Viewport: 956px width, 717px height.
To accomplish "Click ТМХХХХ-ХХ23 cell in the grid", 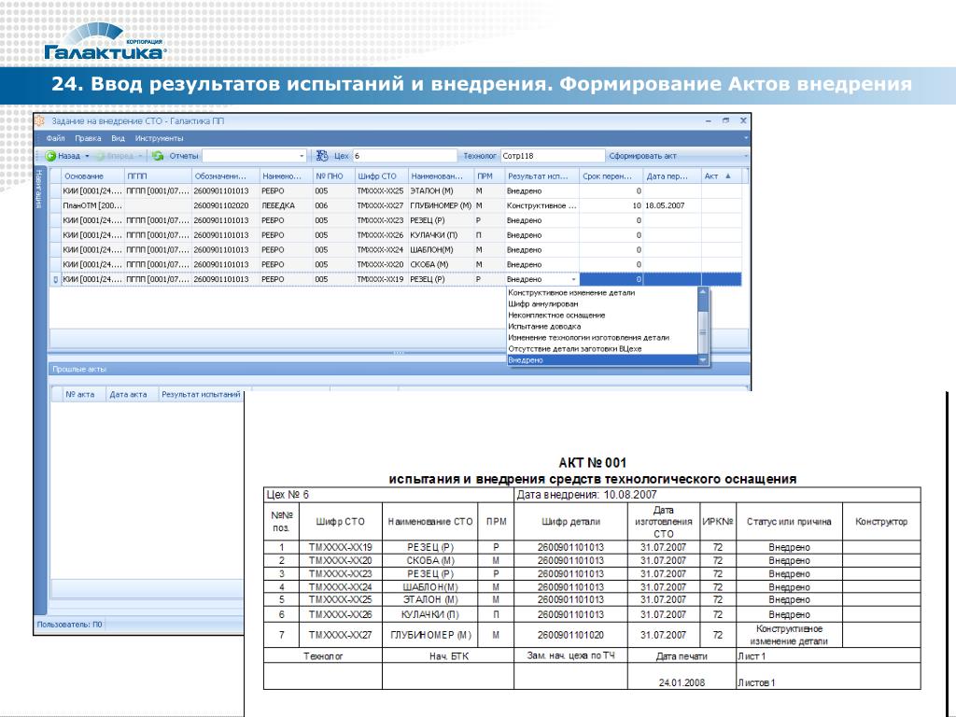I will [381, 220].
